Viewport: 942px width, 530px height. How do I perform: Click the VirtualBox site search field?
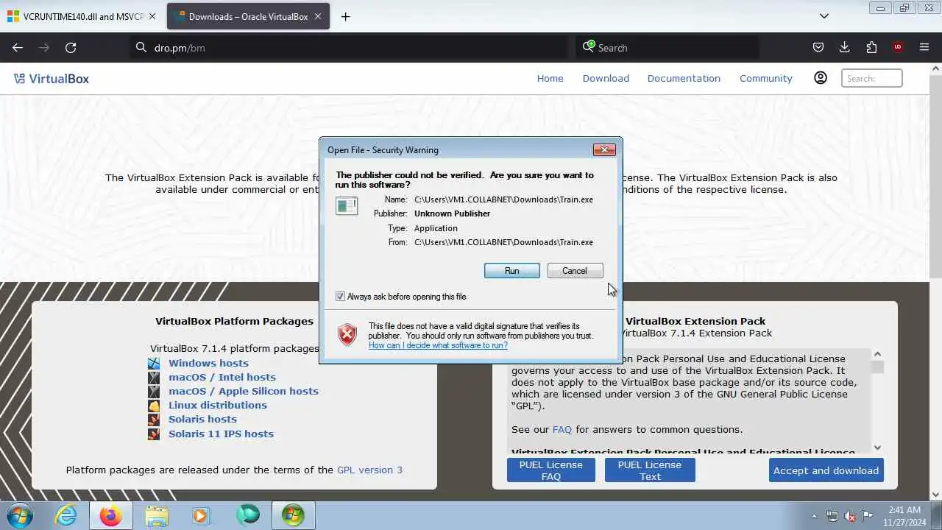(x=872, y=78)
